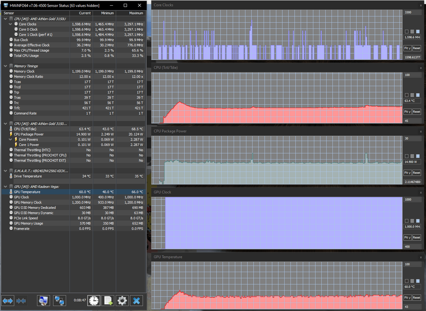Collapse the Core Clocks tree node
The height and width of the screenshot is (311, 426).
tap(10, 24)
